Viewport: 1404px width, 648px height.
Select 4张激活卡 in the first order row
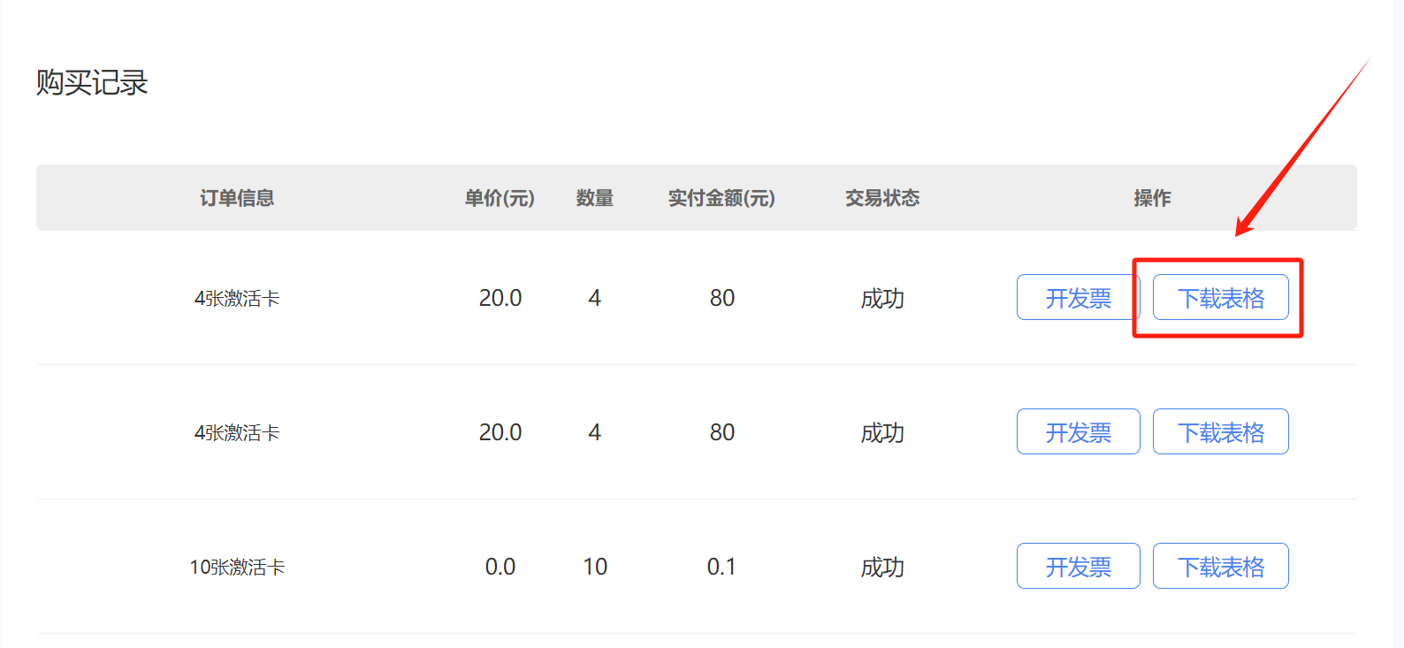coord(237,299)
